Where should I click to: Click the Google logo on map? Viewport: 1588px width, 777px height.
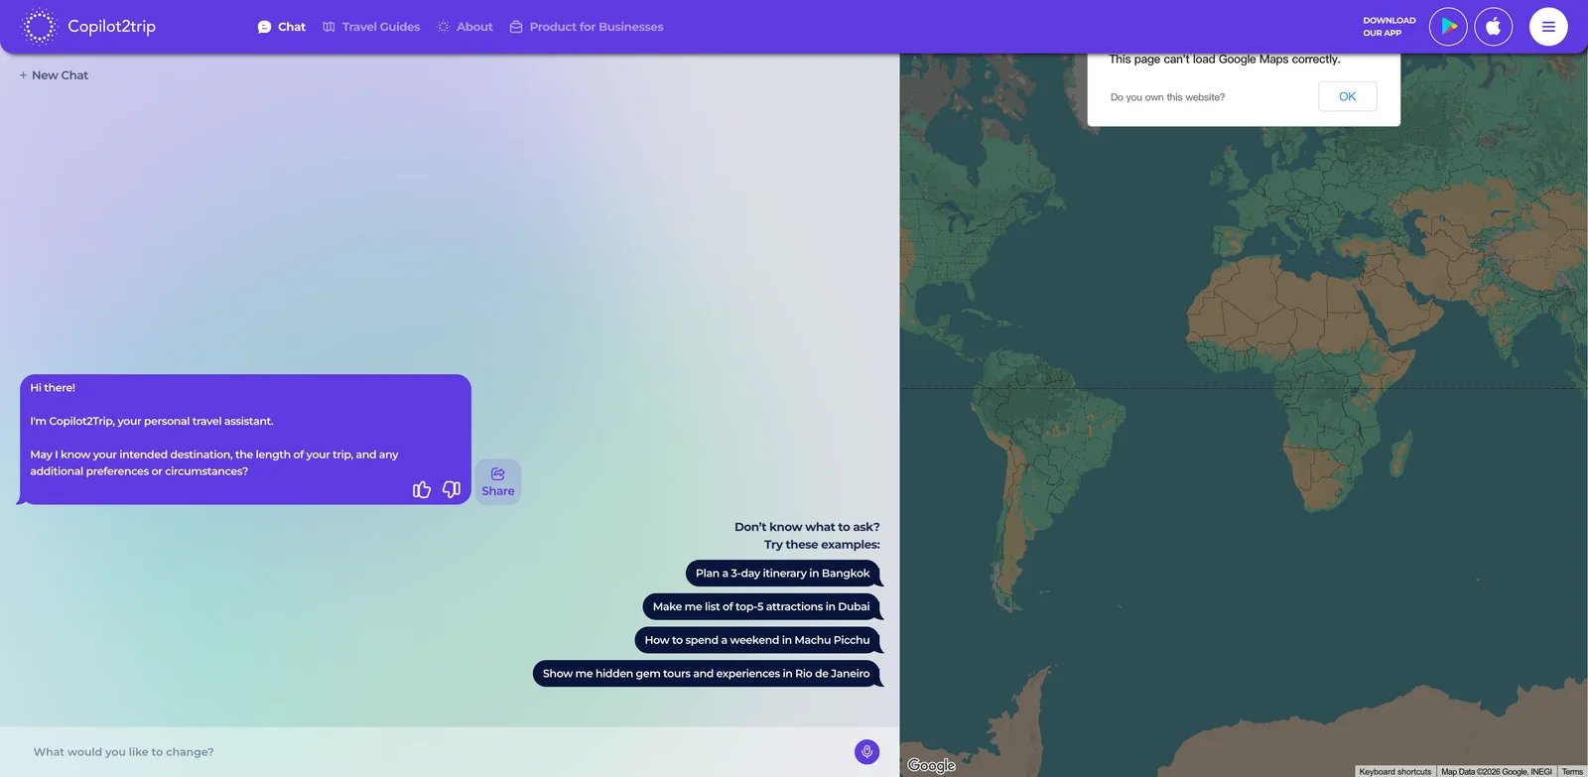[931, 765]
